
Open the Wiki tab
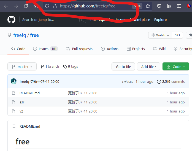tap(159, 49)
